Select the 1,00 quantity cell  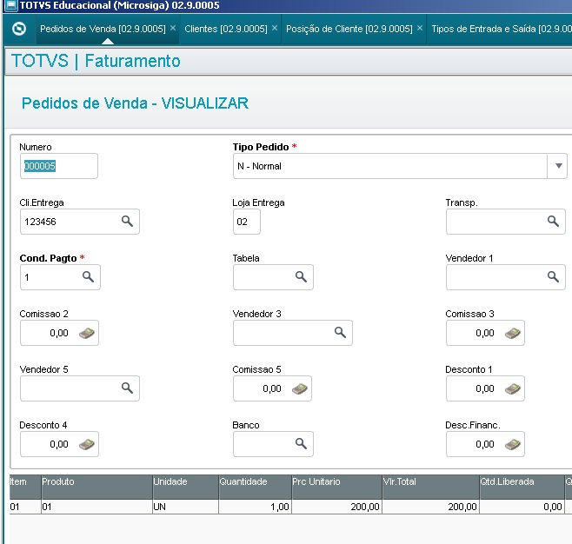[255, 507]
